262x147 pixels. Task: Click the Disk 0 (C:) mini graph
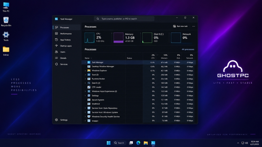[147, 38]
